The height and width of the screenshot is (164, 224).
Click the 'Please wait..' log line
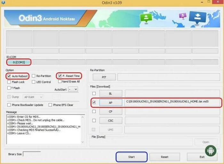tap(20, 123)
